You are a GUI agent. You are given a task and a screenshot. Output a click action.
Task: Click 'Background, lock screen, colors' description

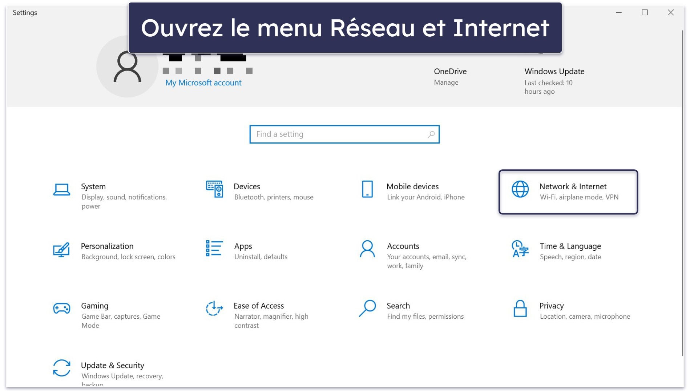pos(128,257)
